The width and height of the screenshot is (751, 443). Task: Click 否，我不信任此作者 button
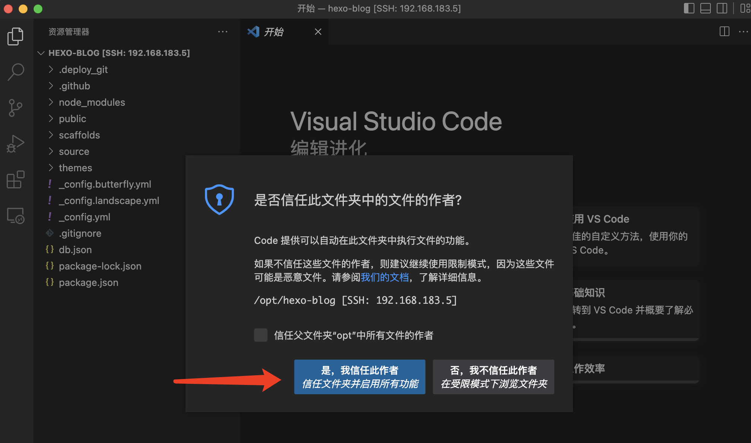tap(493, 377)
